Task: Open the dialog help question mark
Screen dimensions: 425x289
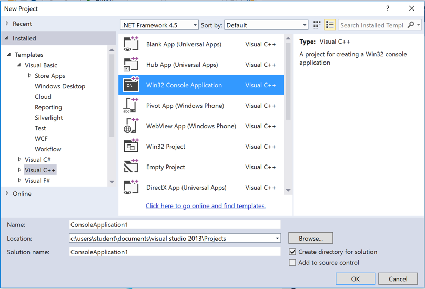Action: 388,8
